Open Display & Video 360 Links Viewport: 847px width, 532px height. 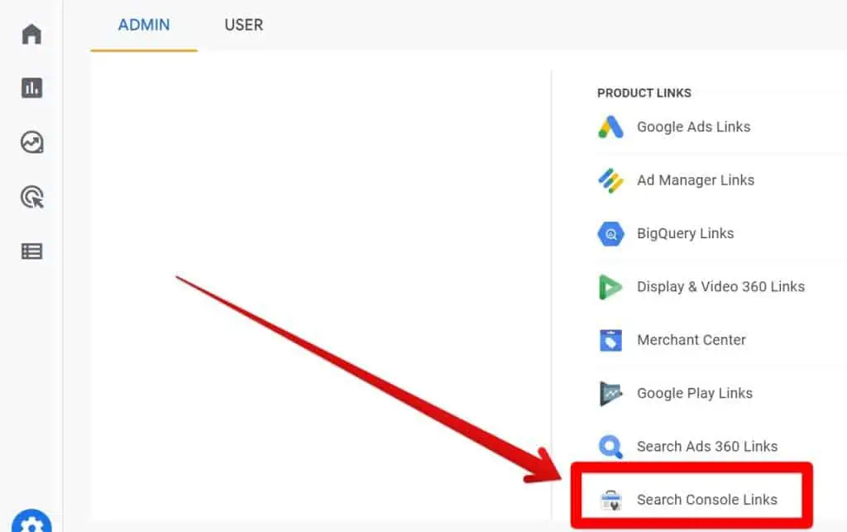(720, 286)
